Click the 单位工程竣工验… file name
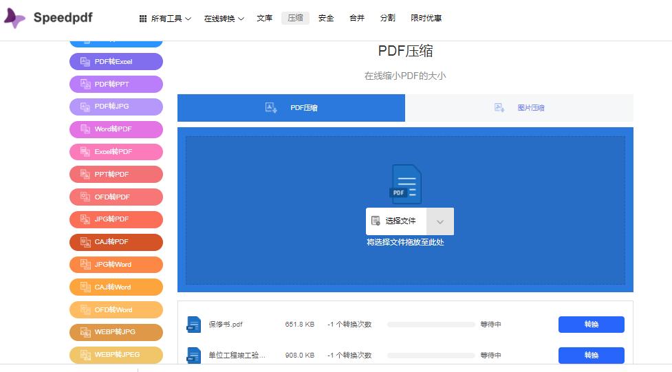The height and width of the screenshot is (372, 672). [237, 355]
